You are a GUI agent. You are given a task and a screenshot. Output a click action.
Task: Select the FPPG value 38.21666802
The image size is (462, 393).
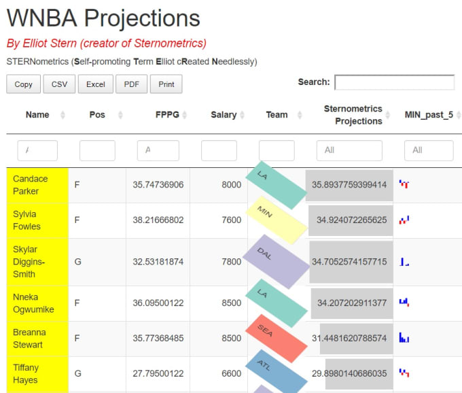pyautogui.click(x=158, y=220)
